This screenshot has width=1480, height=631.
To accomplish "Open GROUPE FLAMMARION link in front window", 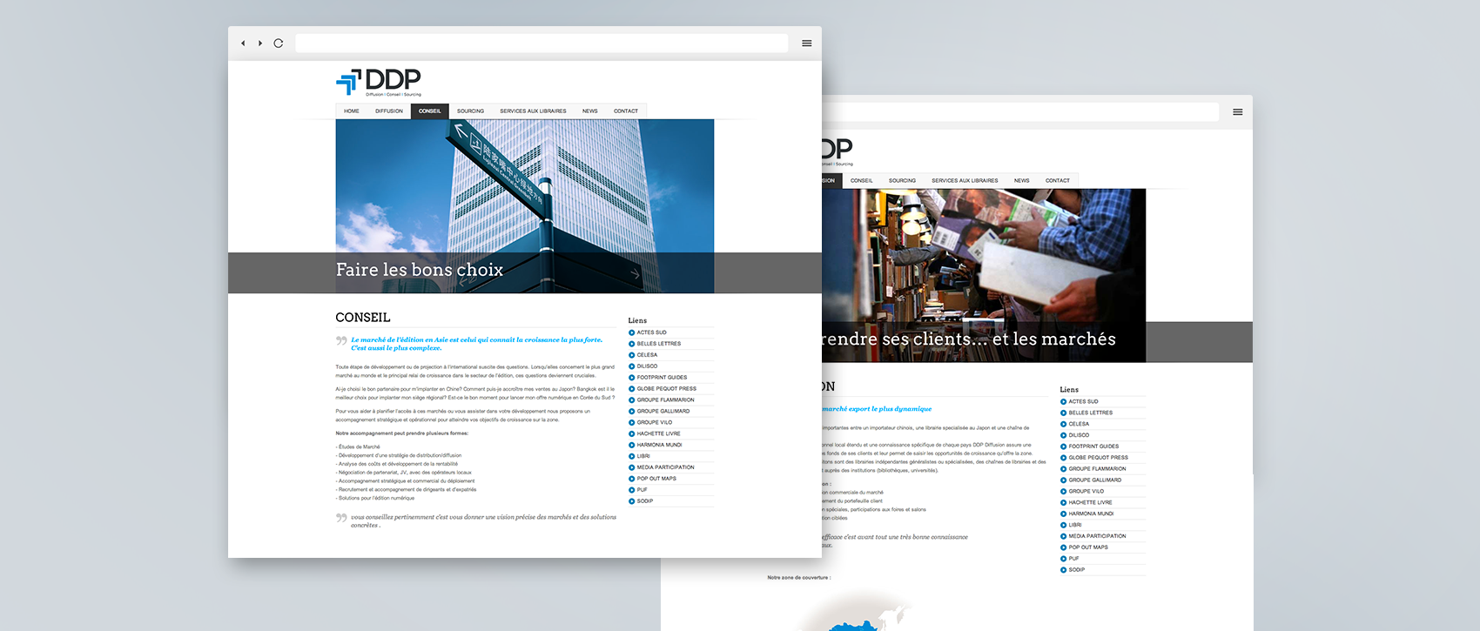I will point(666,400).
